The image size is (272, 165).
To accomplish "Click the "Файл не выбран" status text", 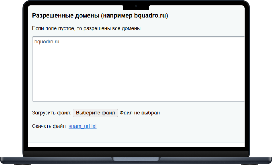I will pyautogui.click(x=140, y=113).
